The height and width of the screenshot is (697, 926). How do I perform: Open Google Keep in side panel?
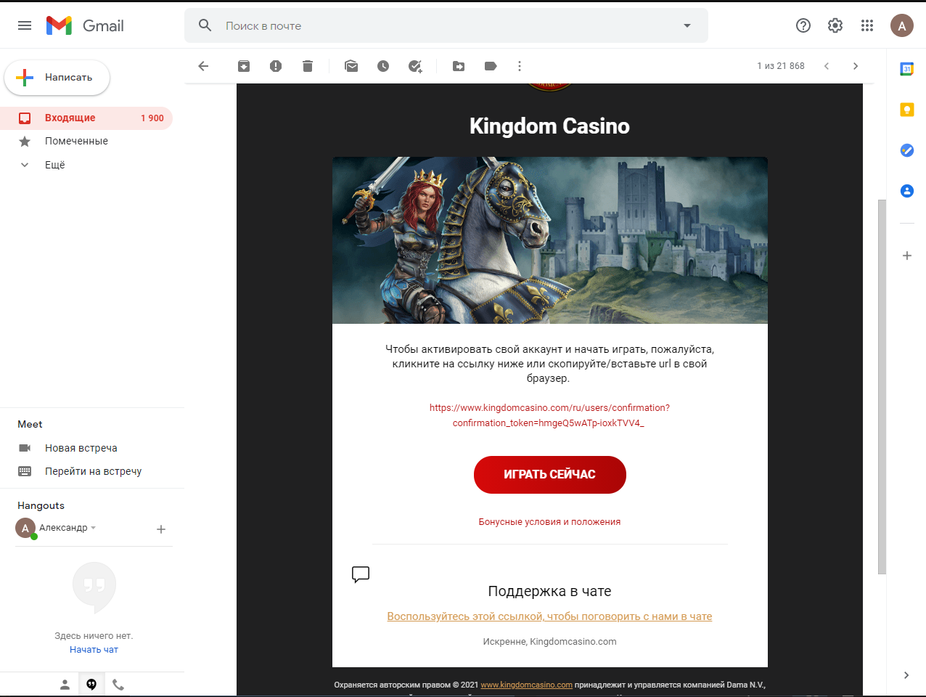[x=906, y=110]
